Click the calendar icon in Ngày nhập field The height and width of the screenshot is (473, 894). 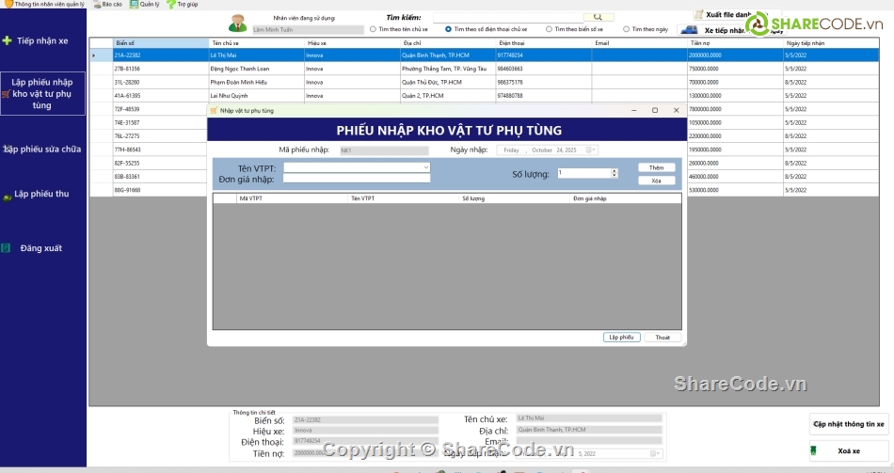click(589, 150)
